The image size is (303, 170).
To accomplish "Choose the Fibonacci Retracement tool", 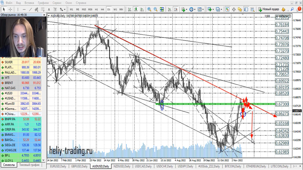I will click(43, 9).
